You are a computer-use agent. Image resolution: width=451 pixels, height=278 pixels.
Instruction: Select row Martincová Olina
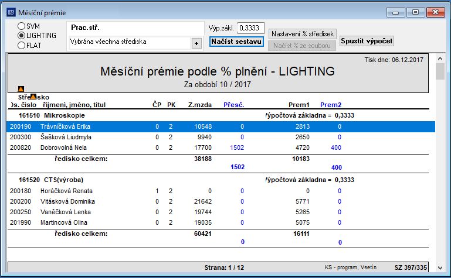click(221, 222)
